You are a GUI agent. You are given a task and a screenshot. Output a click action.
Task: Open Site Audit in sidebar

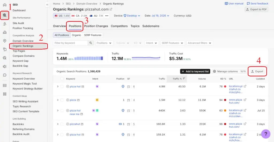coord(18,23)
